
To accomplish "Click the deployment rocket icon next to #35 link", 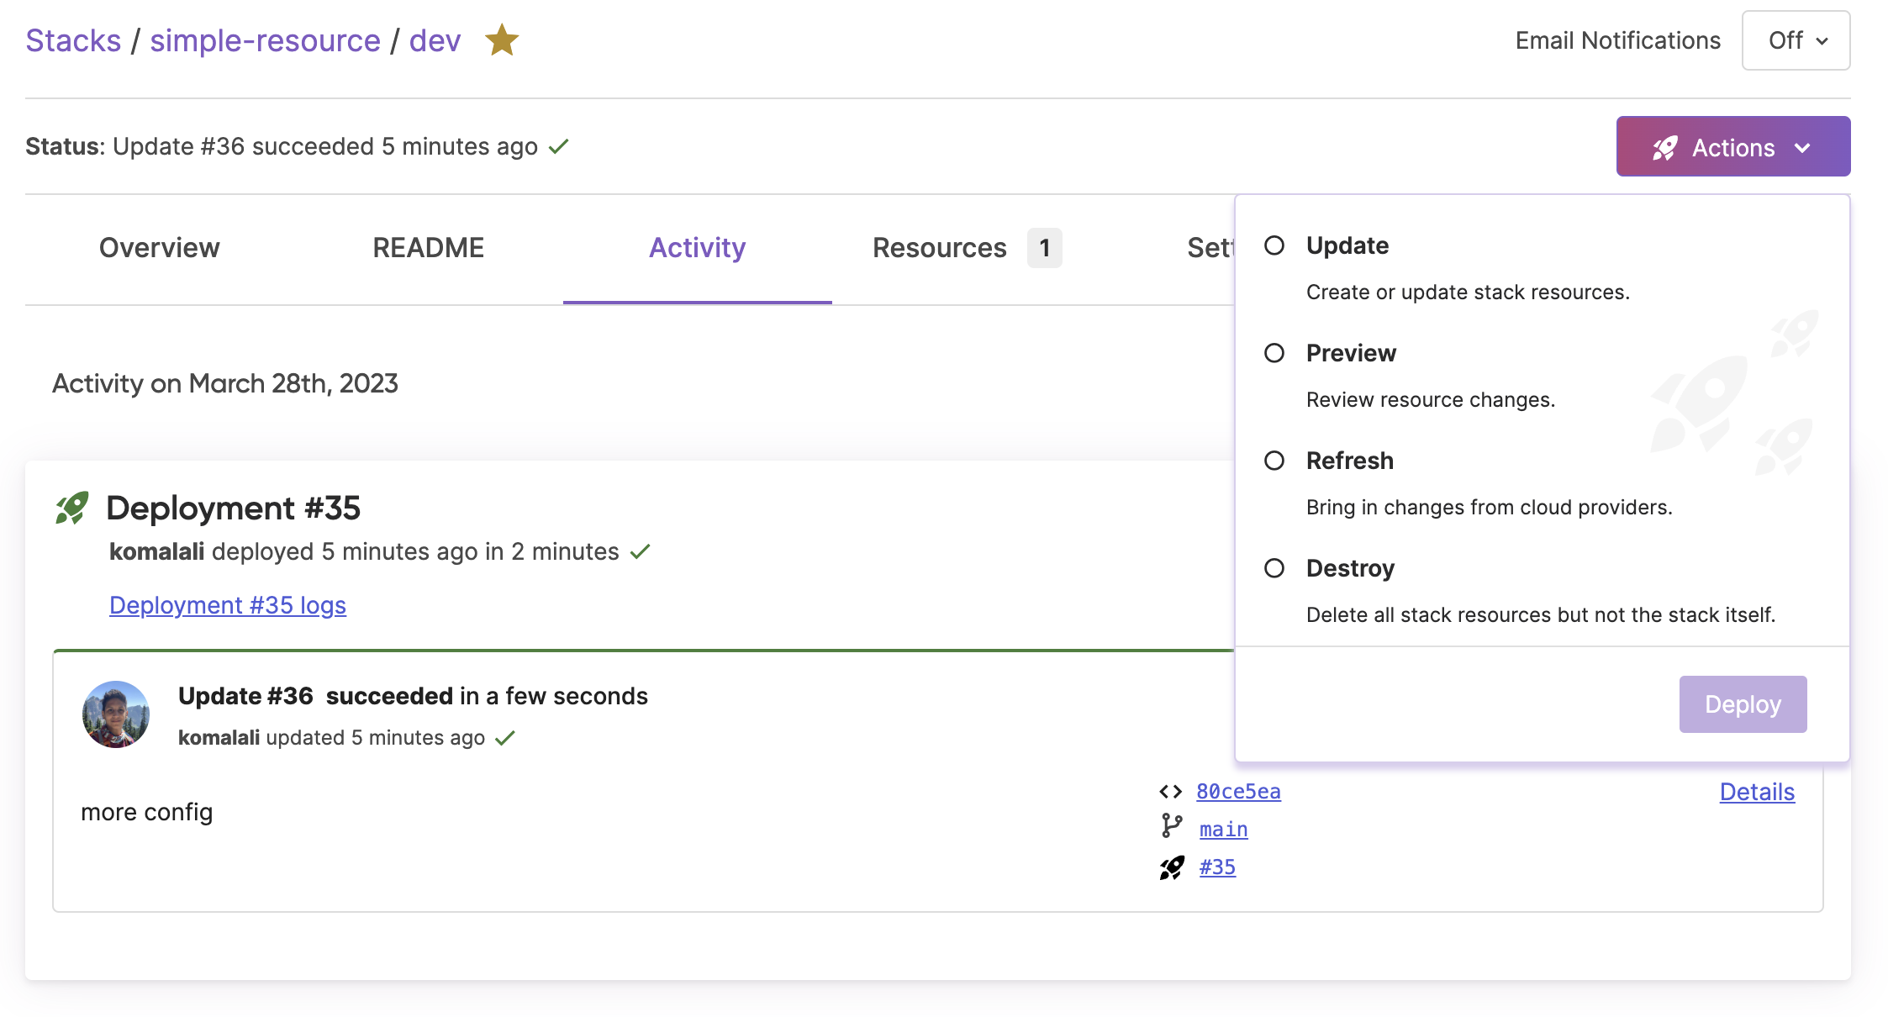I will tap(1172, 866).
